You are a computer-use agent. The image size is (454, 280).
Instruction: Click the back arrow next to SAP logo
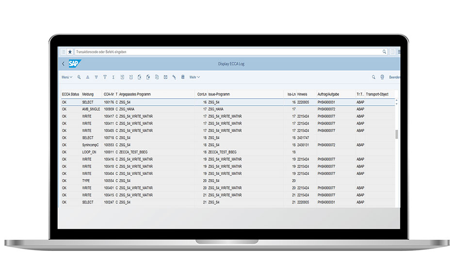pos(64,63)
